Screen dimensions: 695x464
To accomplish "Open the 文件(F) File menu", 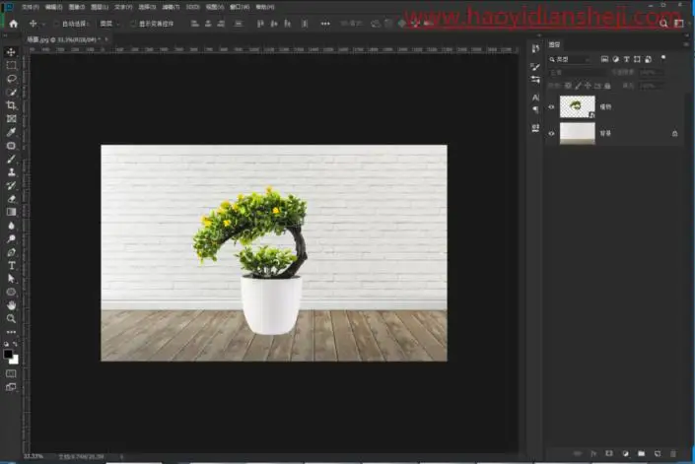I will pos(31,7).
